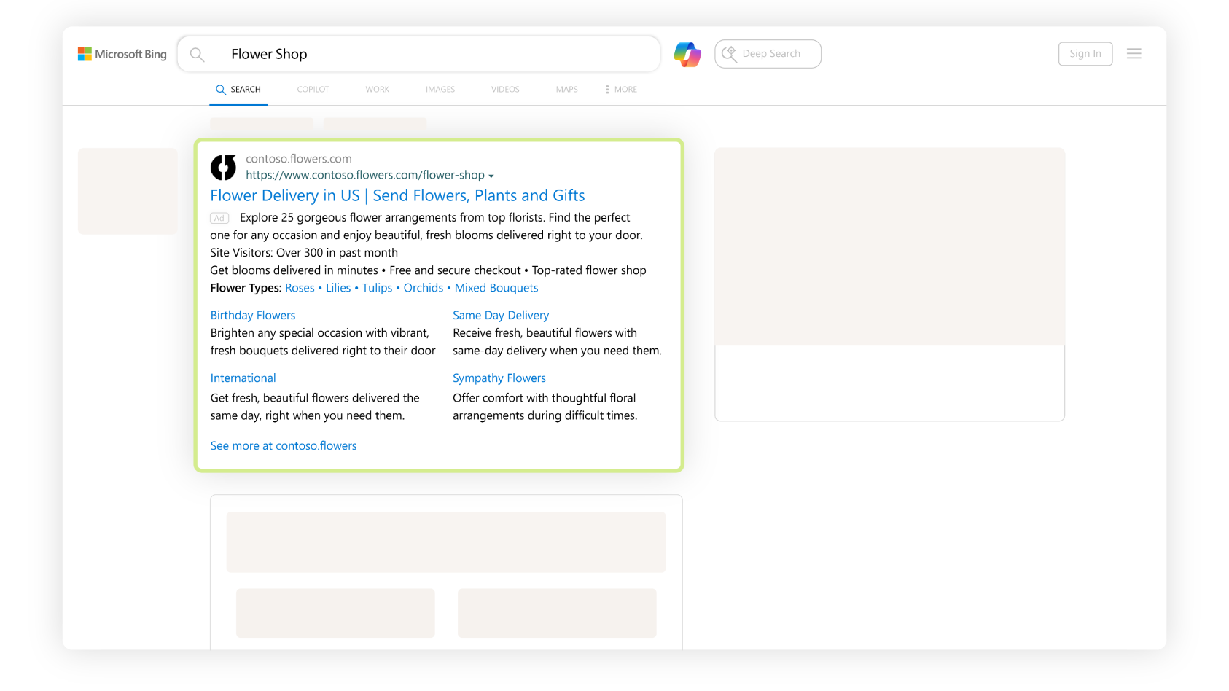Click See more at contoso.flowers
The height and width of the screenshot is (691, 1229).
pyautogui.click(x=284, y=445)
